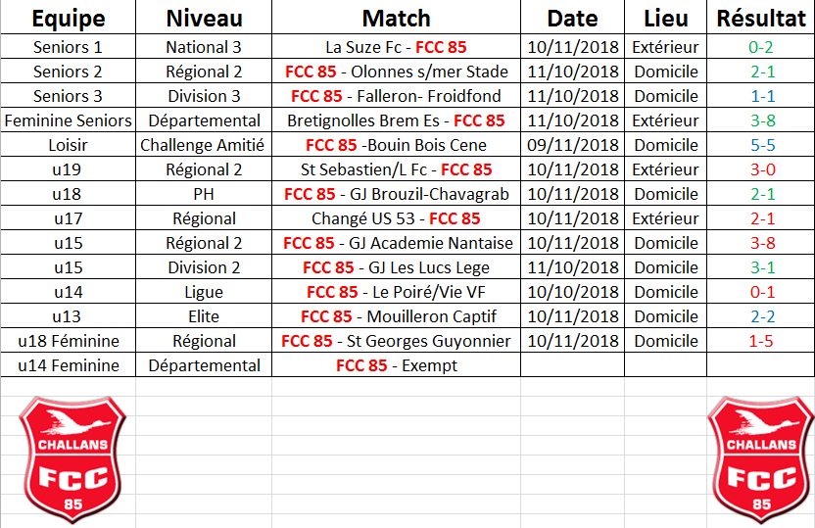Click the Feminine Seniors team cell

(x=69, y=120)
